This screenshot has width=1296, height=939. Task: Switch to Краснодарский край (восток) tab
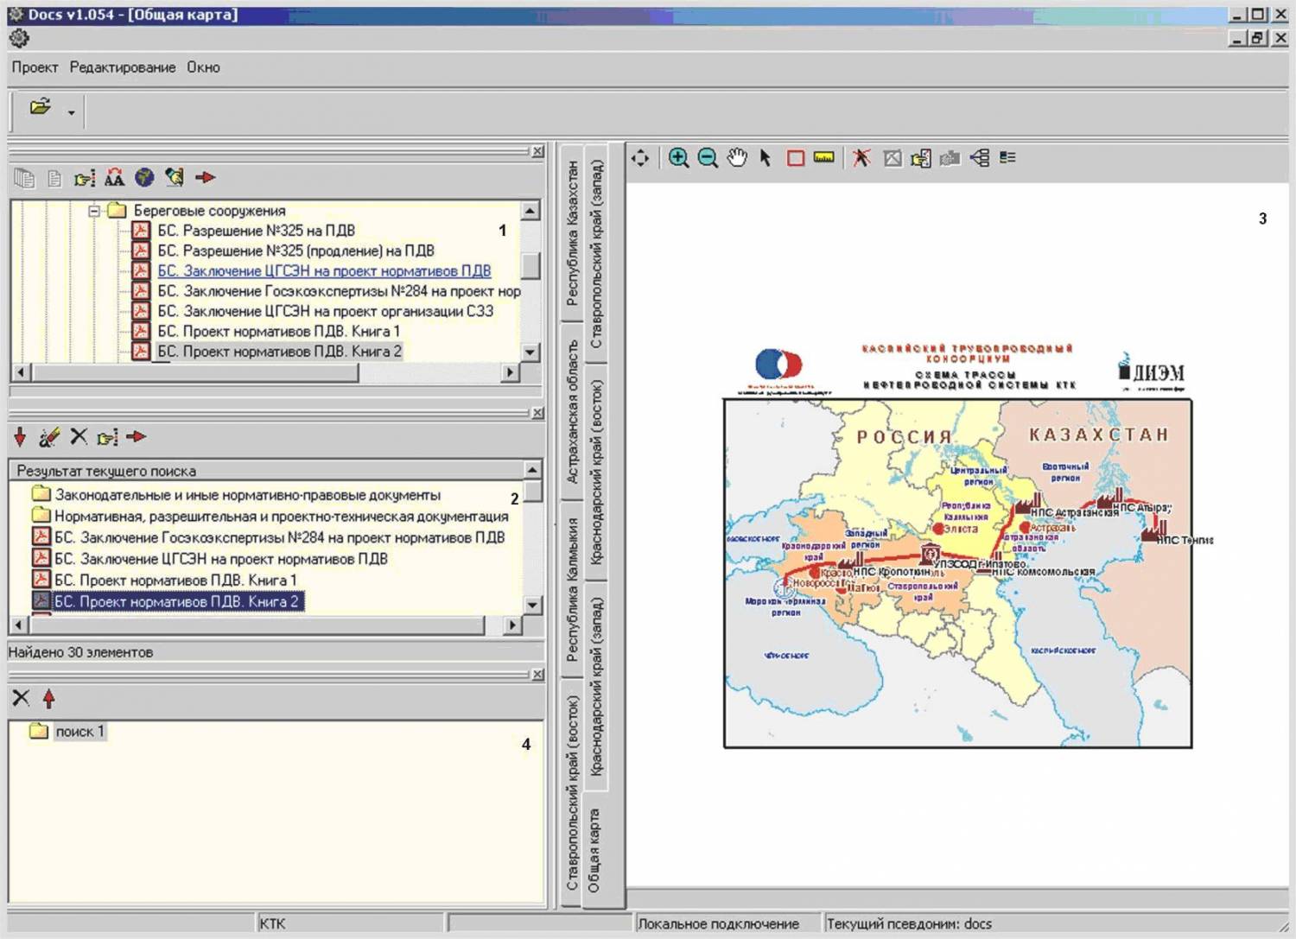pos(596,473)
